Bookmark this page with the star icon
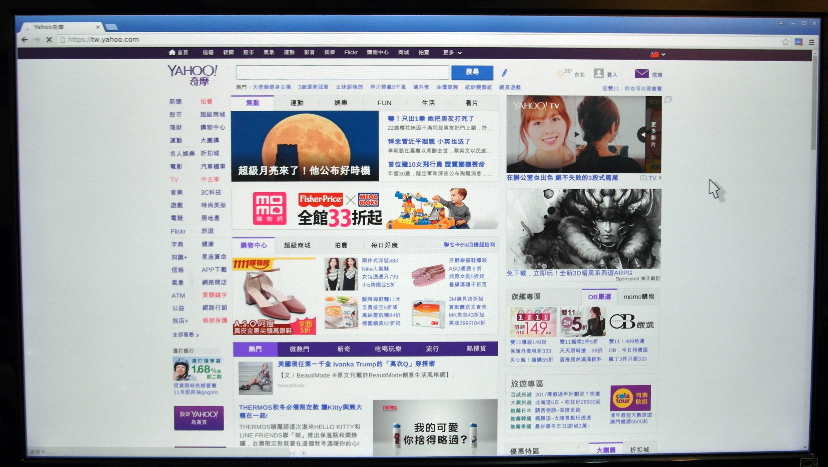This screenshot has height=467, width=828. click(786, 42)
